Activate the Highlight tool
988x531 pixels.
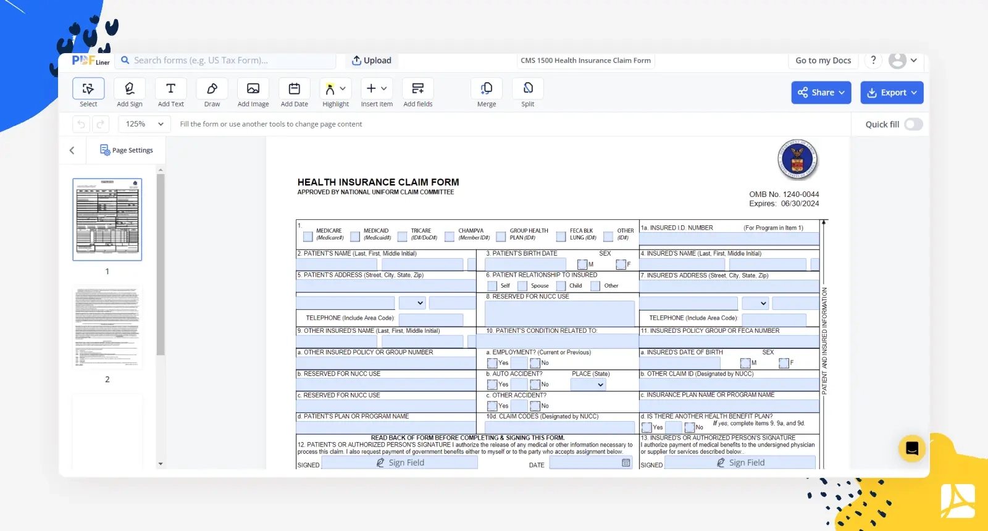point(330,89)
